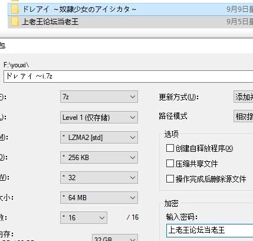253x241 pixels.
Task: Open the CPU threads 16 dropdown
Action: [x=84, y=218]
